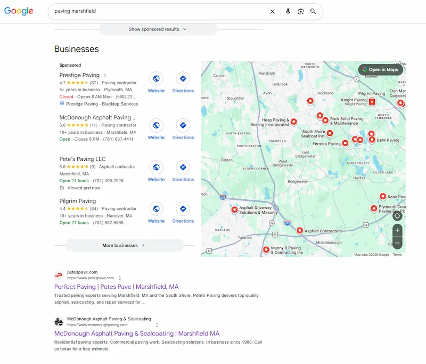The height and width of the screenshot is (364, 426).
Task: Expand Show sponsored results
Action: point(158,29)
